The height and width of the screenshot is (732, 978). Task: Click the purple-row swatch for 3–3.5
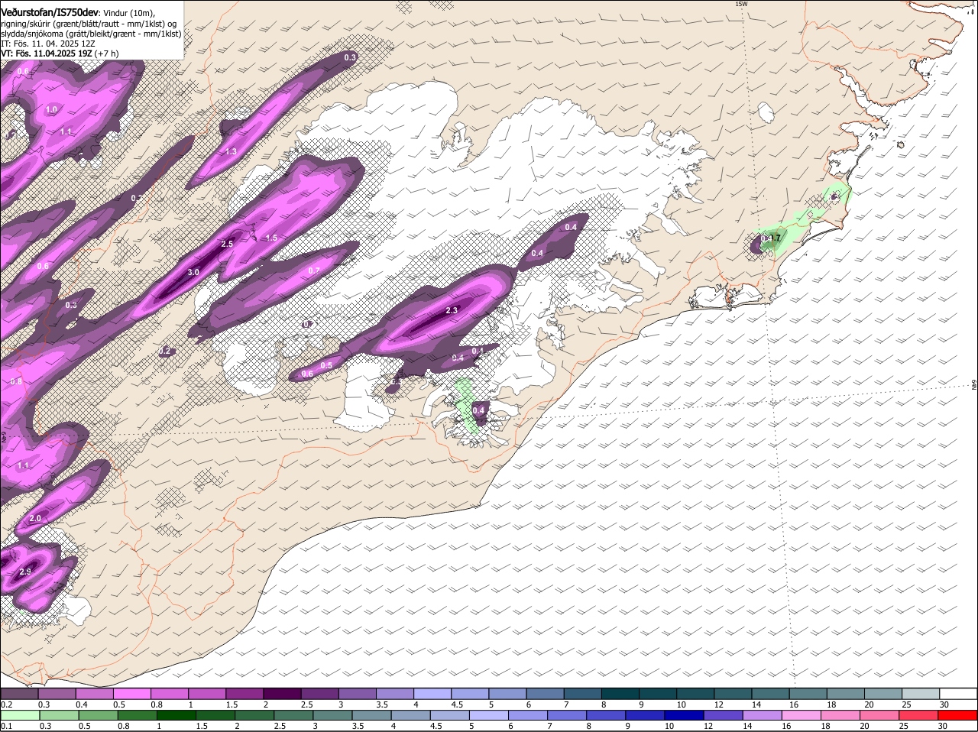[x=358, y=693]
